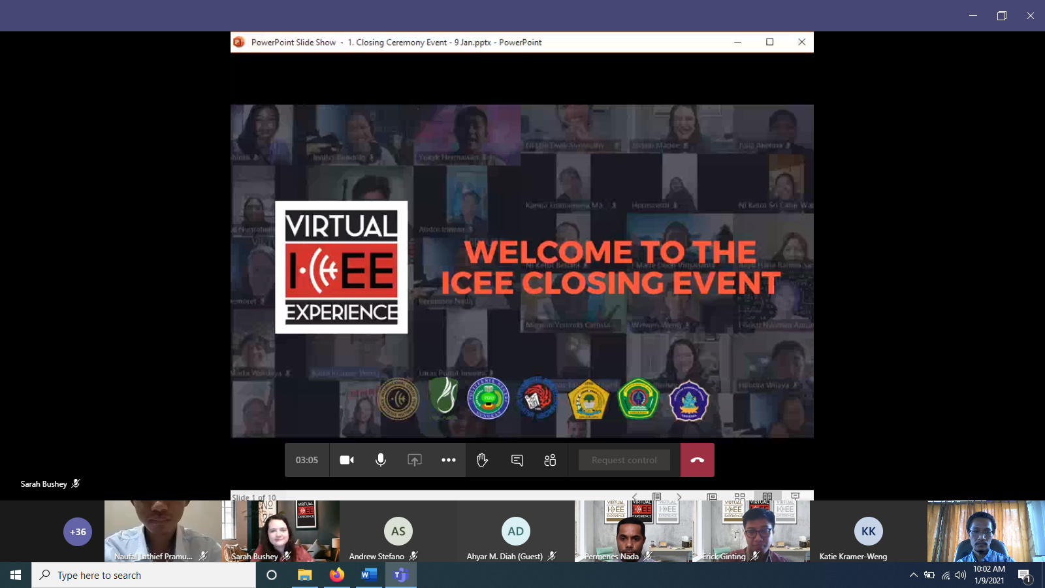Hang up the Teams call
Image resolution: width=1045 pixels, height=588 pixels.
pos(698,460)
